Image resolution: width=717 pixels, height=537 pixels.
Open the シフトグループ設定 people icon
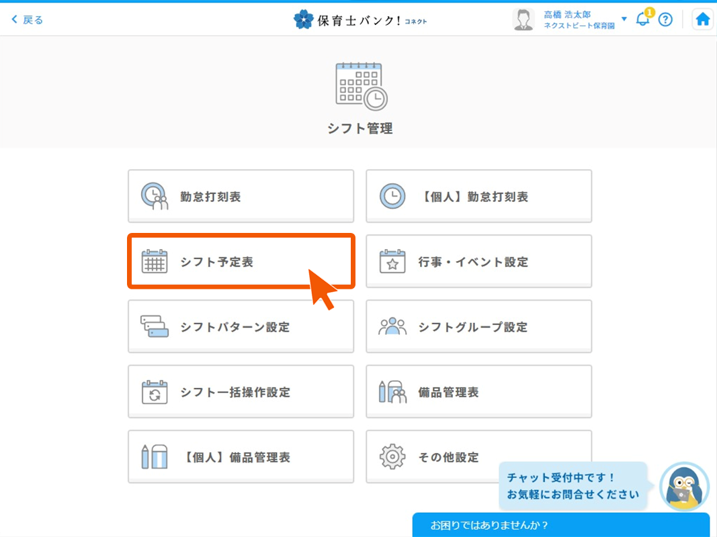click(x=393, y=326)
